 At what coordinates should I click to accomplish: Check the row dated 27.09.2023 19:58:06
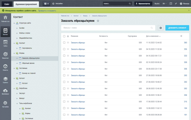[x=64, y=76]
